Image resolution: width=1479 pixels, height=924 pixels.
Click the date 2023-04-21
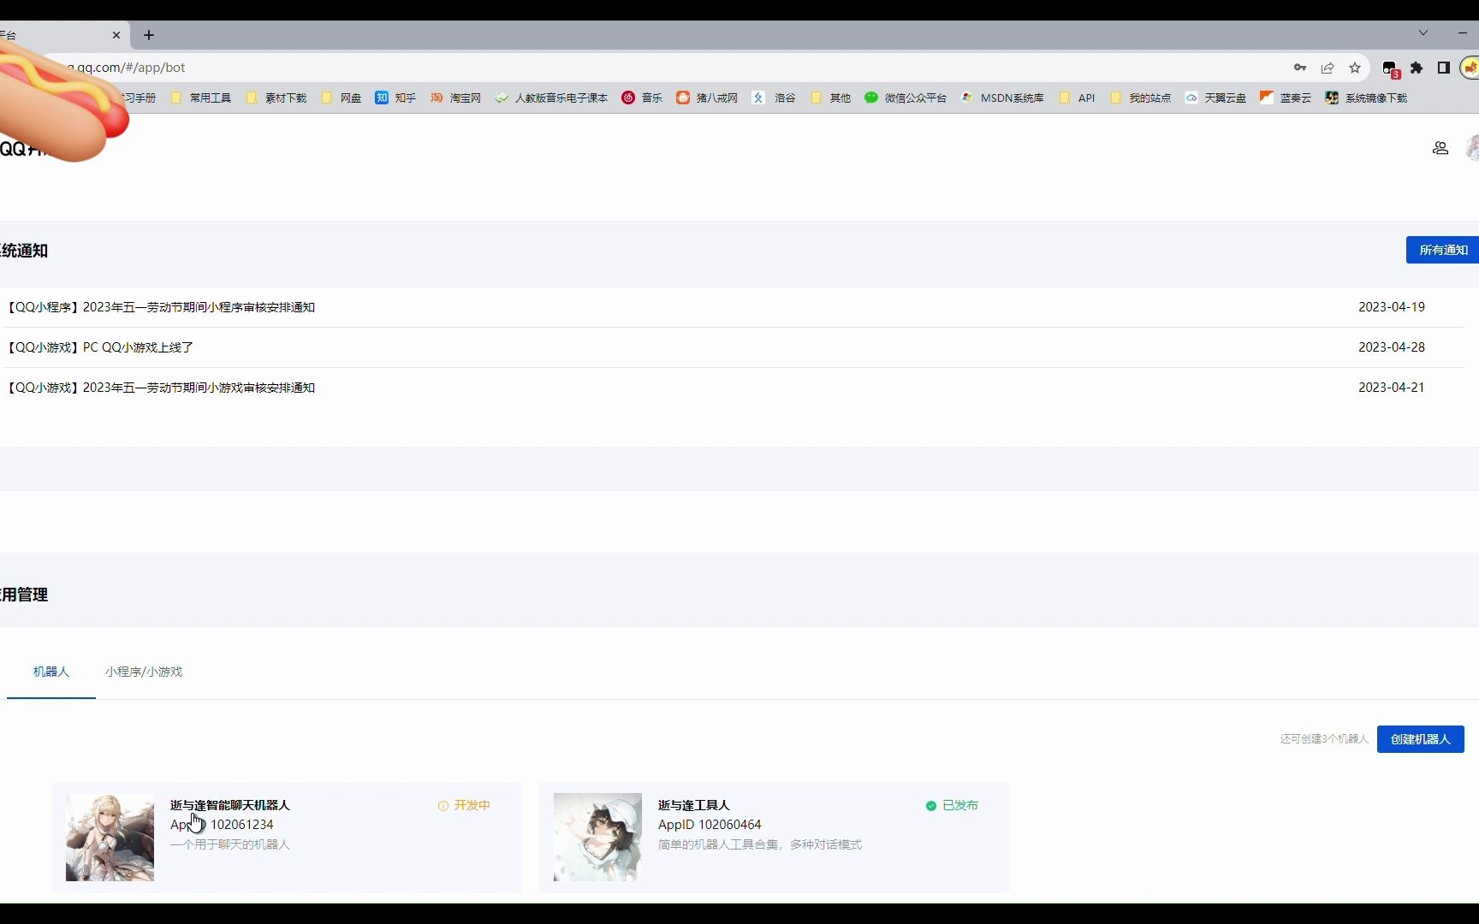click(1392, 388)
